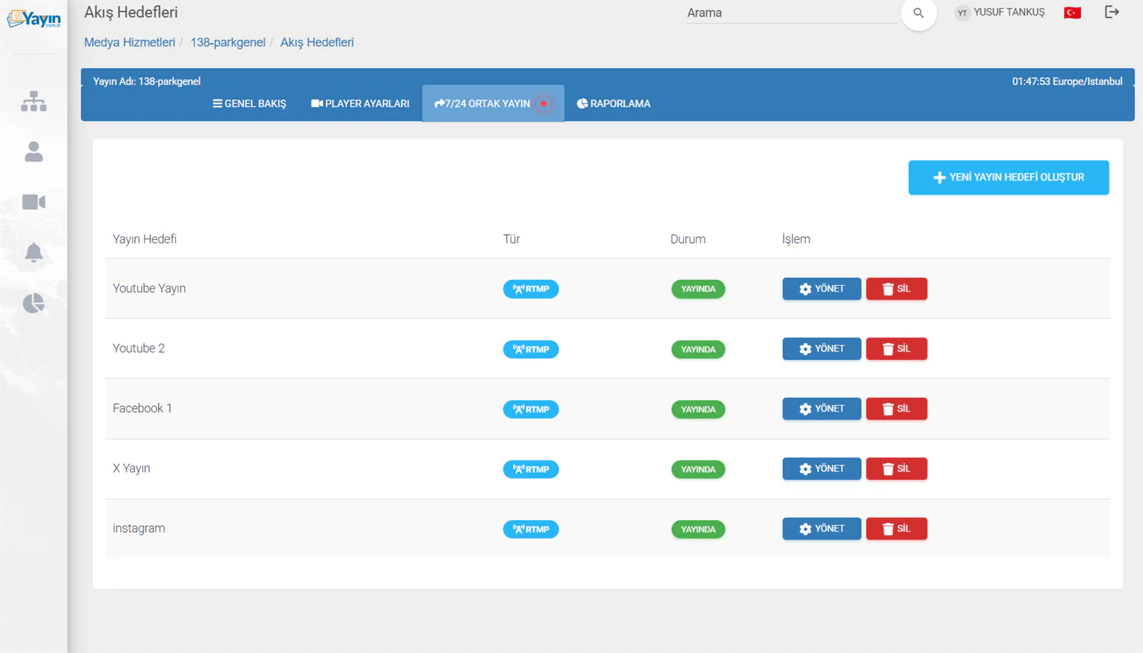This screenshot has height=653, width=1143.
Task: Click YENİ YAYIN HEDEFİ OLUŞTUR button
Action: 1009,177
